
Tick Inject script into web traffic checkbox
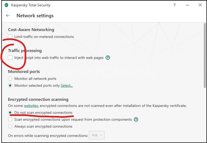click(x=10, y=58)
